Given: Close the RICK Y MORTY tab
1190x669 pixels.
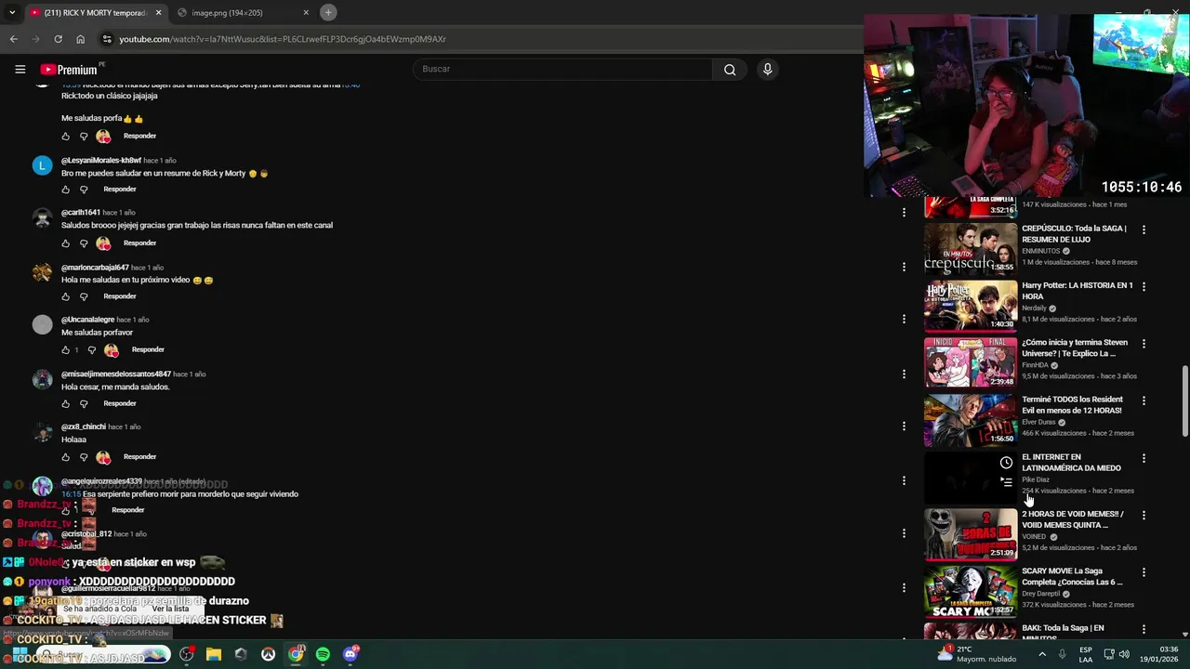Looking at the screenshot, I should tap(158, 12).
